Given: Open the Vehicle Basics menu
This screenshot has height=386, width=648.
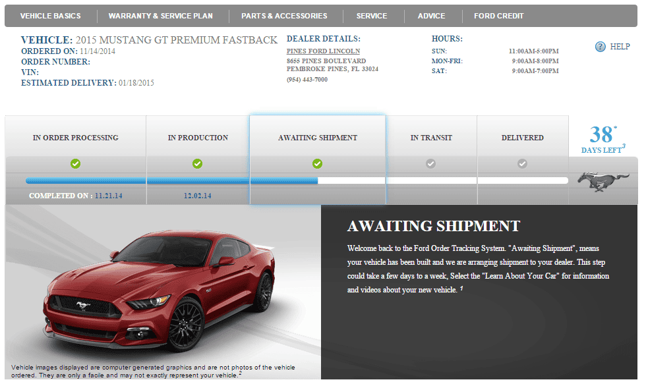Looking at the screenshot, I should [x=50, y=16].
